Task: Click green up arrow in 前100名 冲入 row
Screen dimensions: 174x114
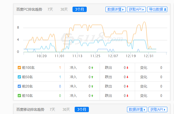Action: (92, 68)
